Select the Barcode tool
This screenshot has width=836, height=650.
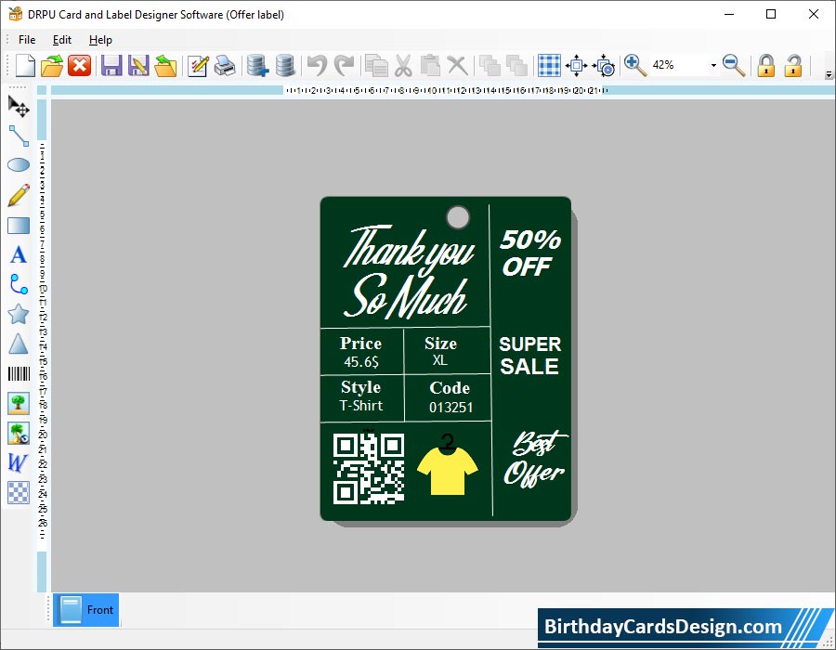pos(19,373)
